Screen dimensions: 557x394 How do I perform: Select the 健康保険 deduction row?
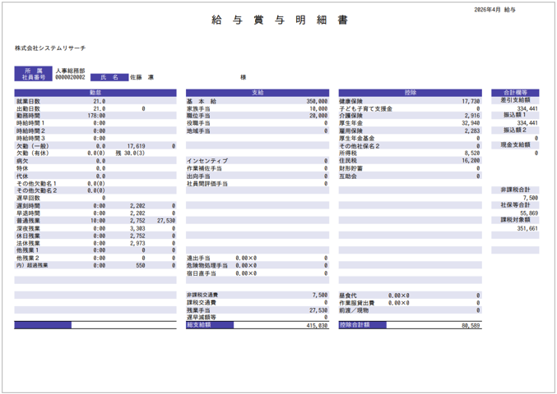pos(410,101)
